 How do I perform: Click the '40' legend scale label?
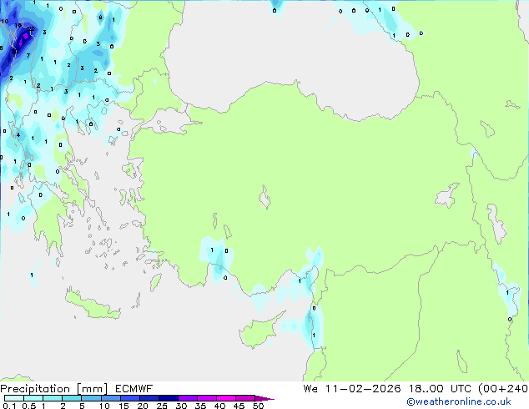219,406
